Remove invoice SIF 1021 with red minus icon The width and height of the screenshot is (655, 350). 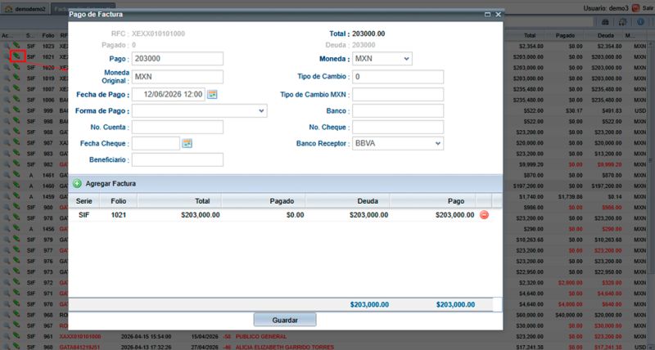484,215
